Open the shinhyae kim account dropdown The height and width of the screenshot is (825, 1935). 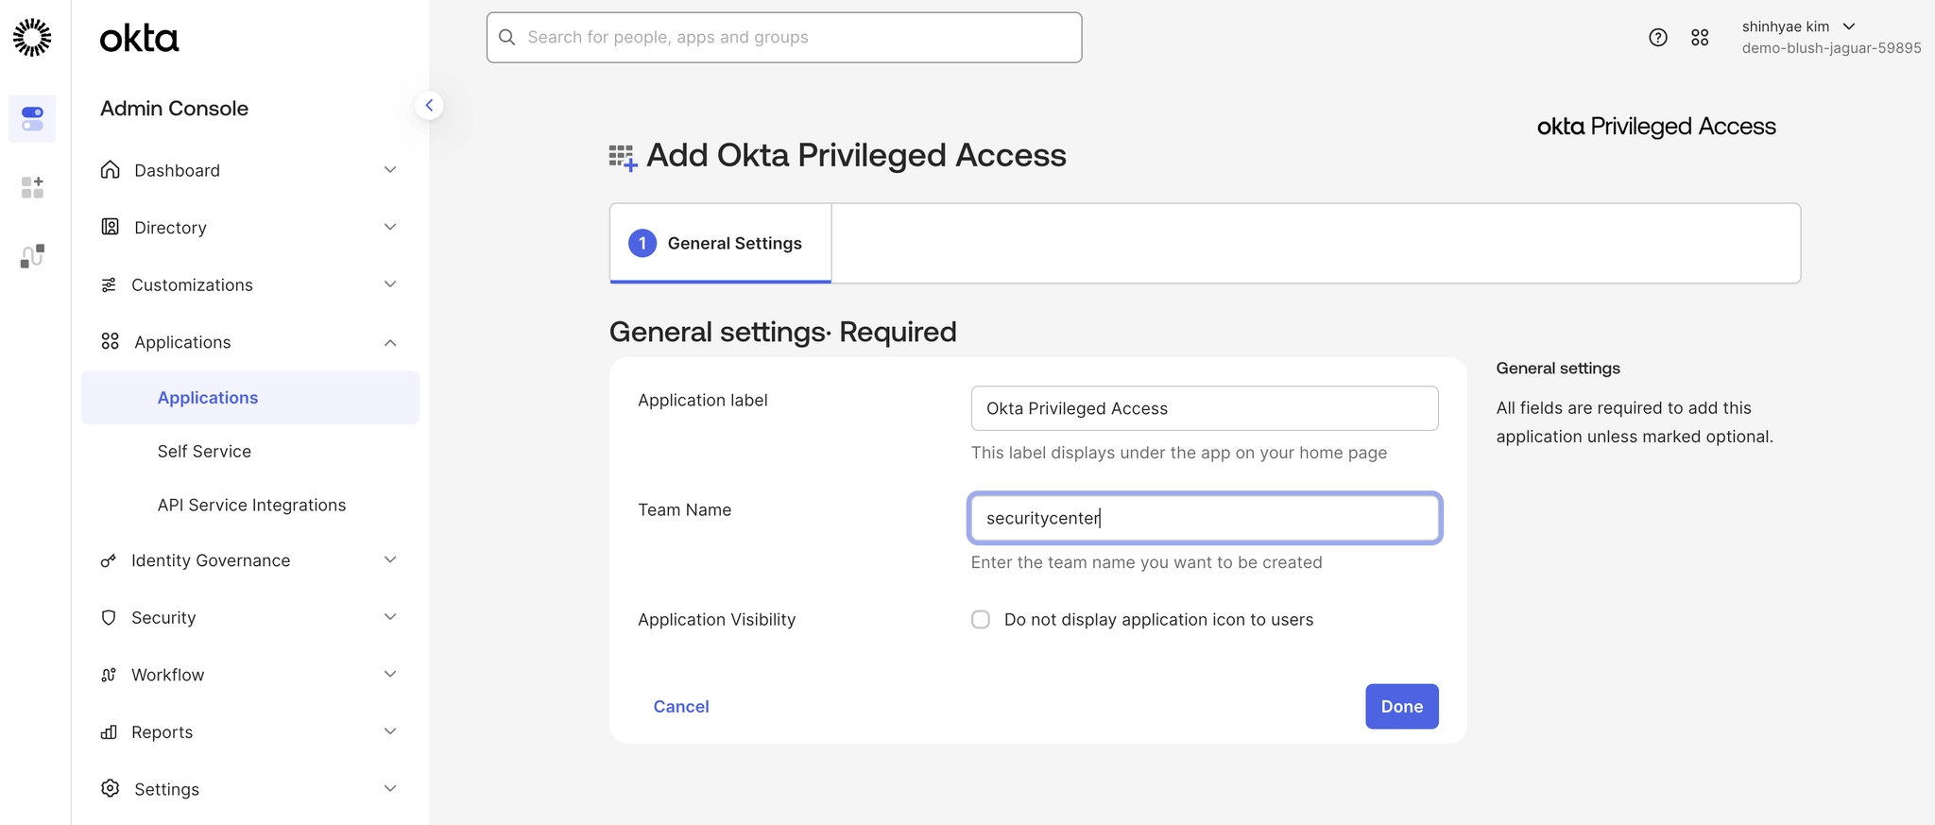click(x=1799, y=26)
